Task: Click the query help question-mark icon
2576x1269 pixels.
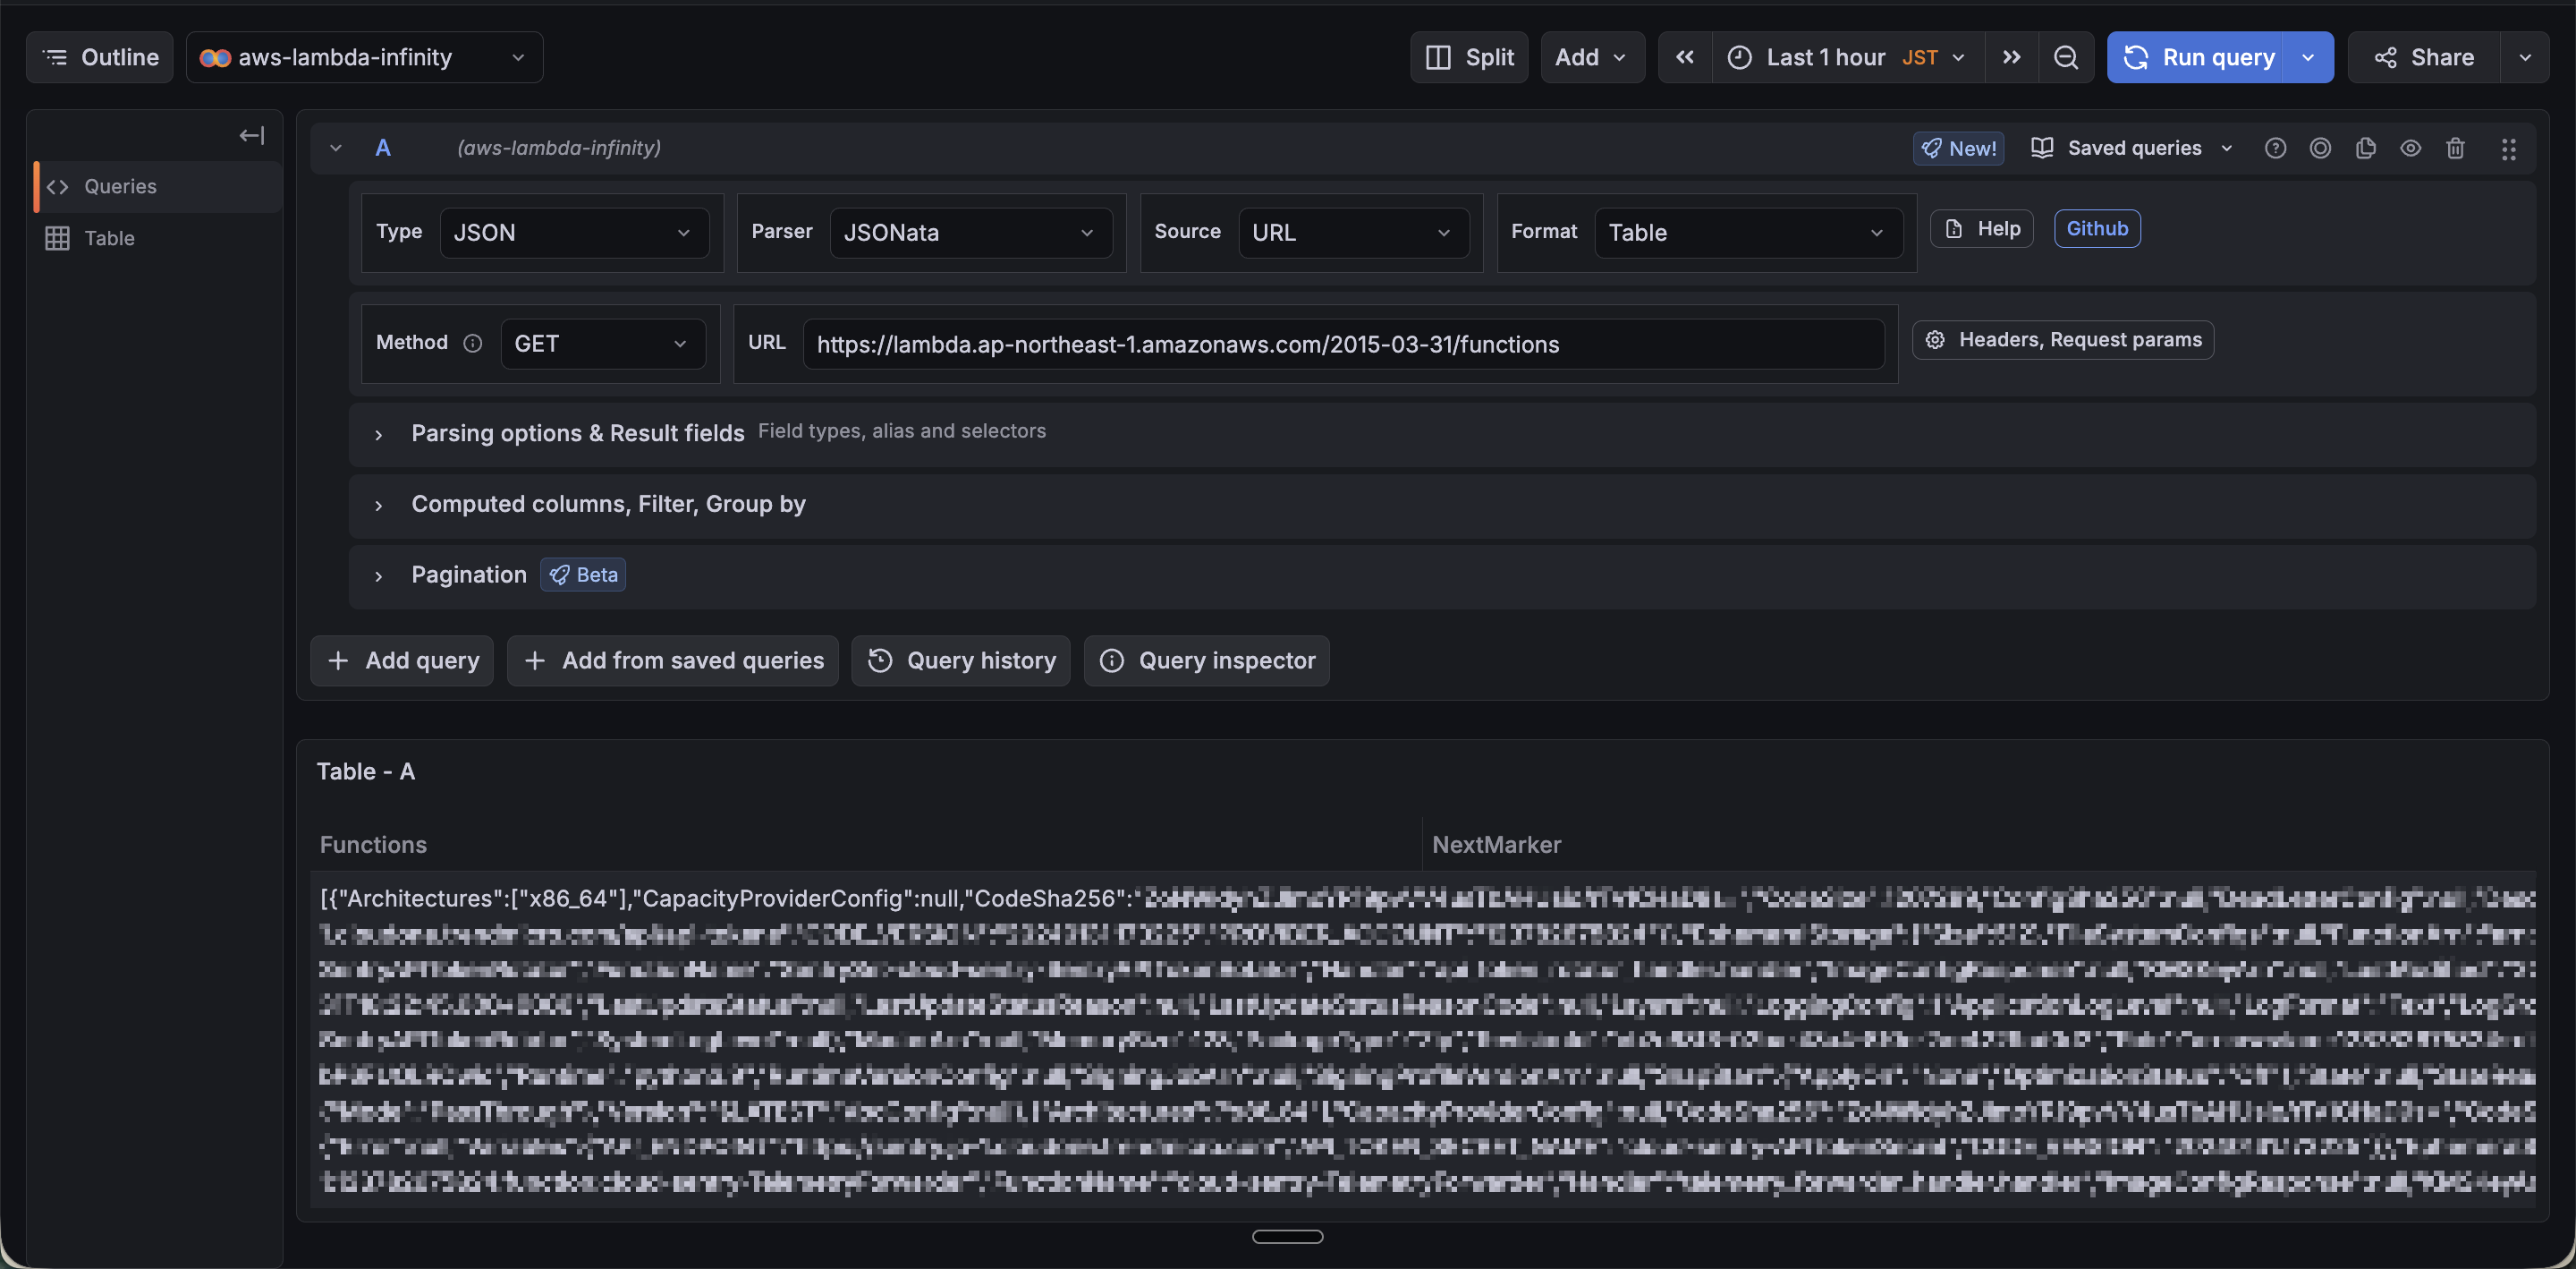Action: point(2275,149)
